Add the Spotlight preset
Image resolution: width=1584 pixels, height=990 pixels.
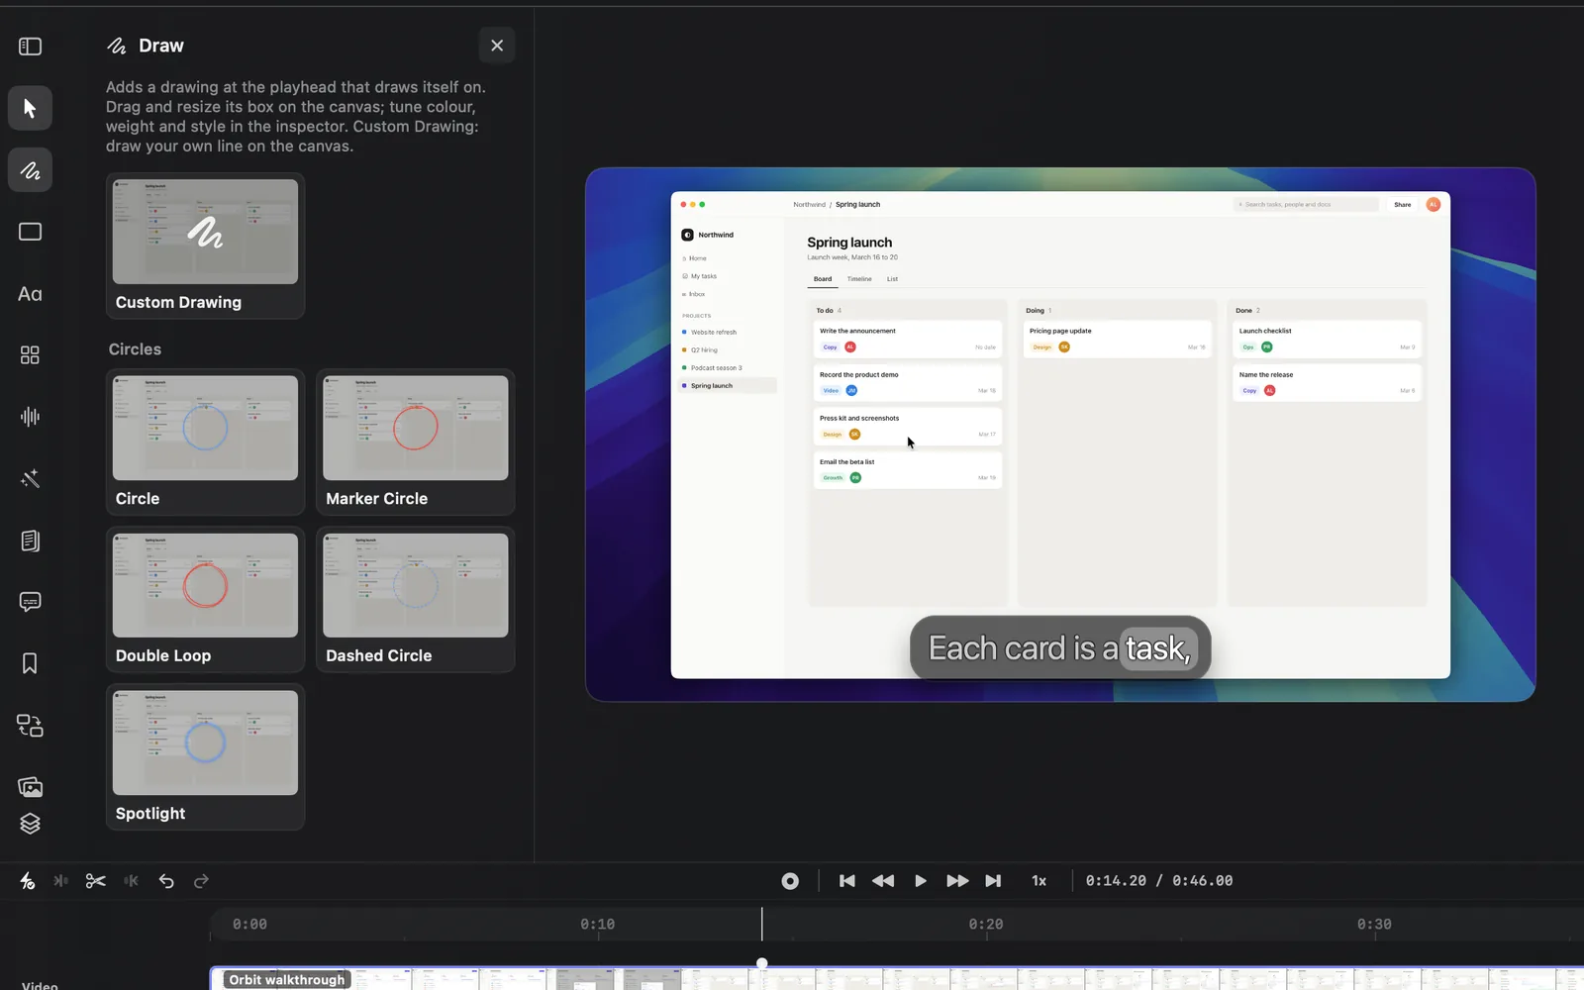(205, 757)
